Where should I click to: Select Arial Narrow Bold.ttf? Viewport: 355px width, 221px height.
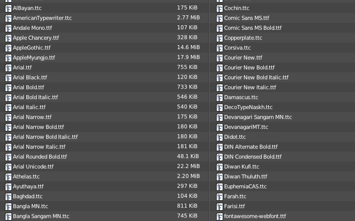pyautogui.click(x=39, y=127)
